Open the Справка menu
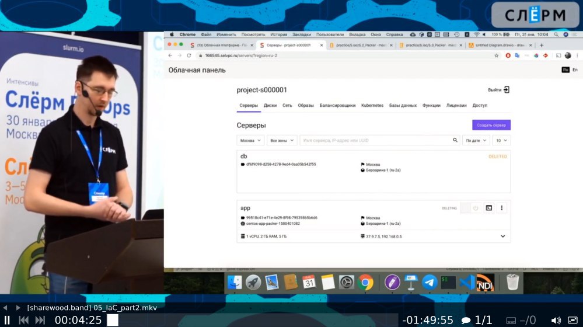 click(x=395, y=34)
